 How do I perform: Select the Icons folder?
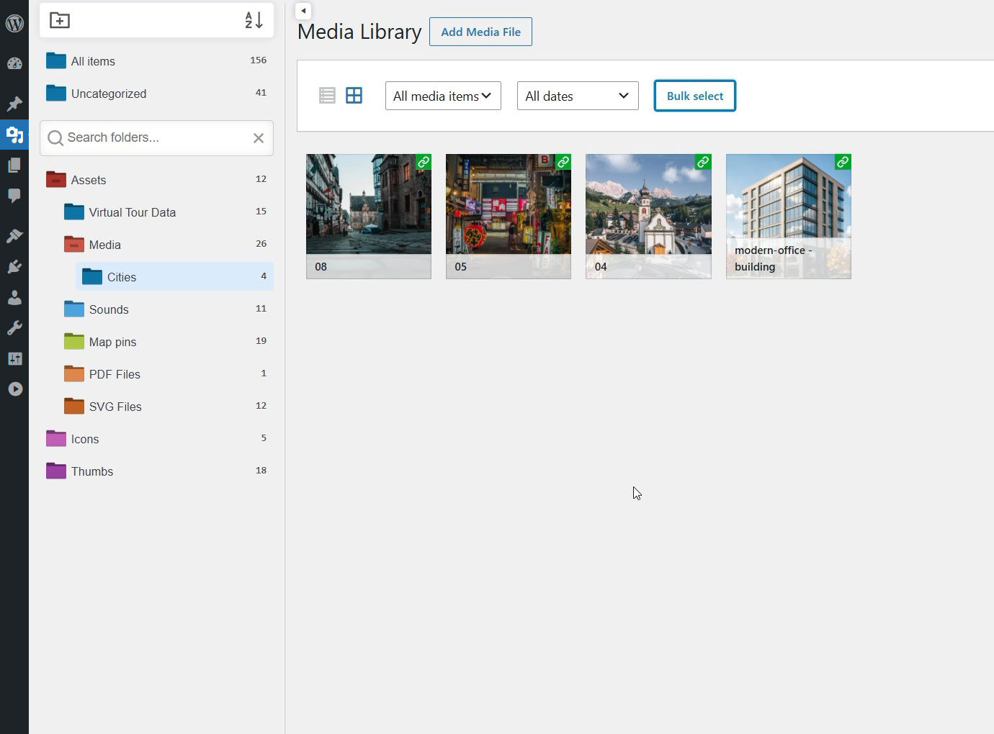coord(156,439)
